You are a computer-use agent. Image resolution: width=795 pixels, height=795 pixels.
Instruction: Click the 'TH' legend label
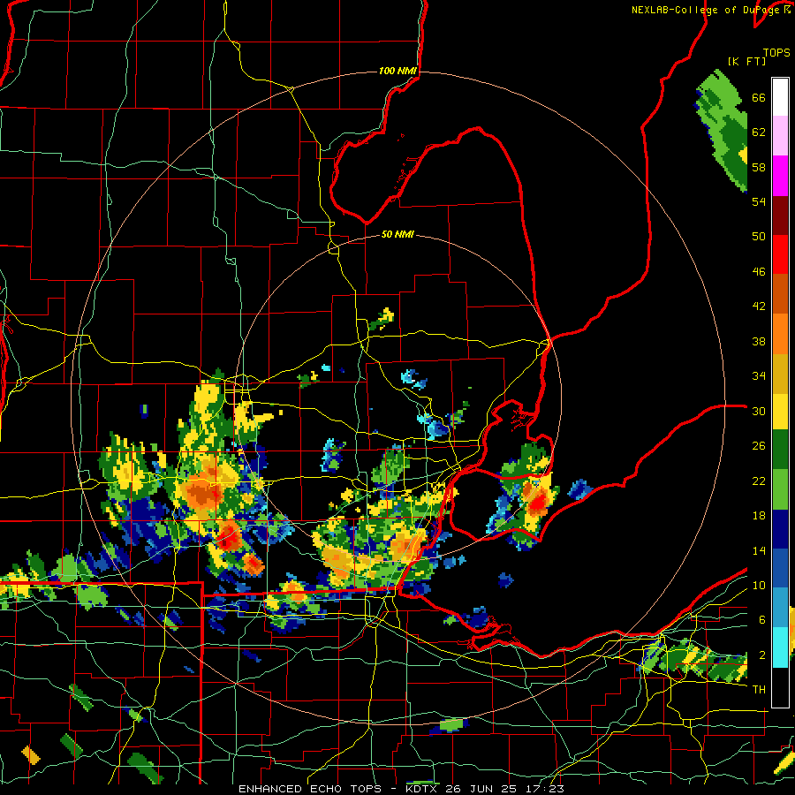(759, 690)
